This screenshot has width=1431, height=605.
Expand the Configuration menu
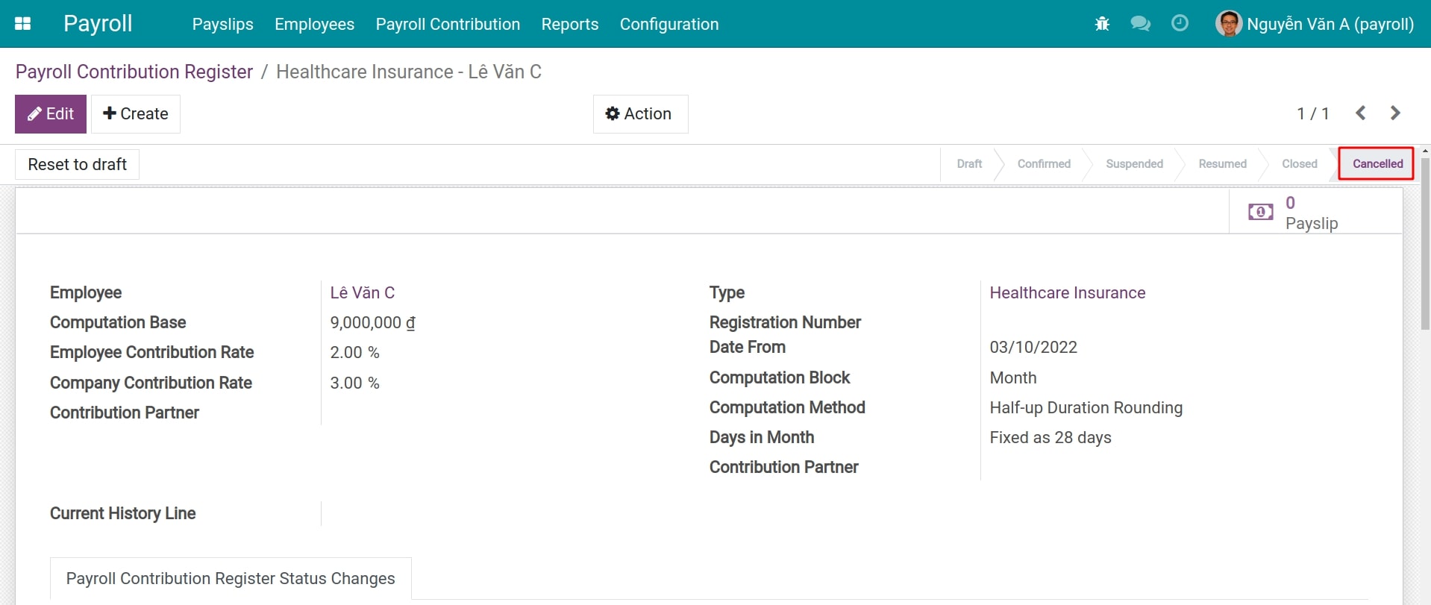coord(668,24)
